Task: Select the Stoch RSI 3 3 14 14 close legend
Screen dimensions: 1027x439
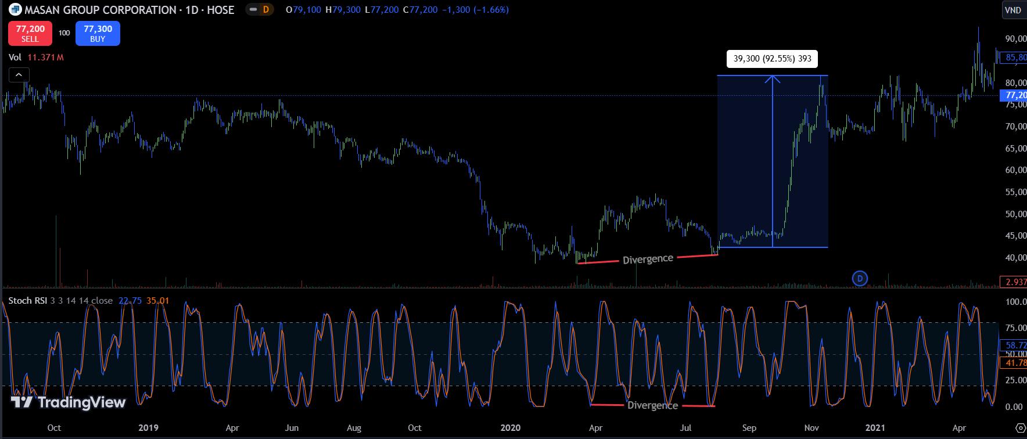Action: coord(60,300)
